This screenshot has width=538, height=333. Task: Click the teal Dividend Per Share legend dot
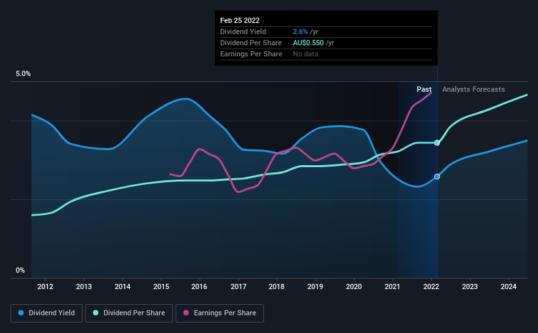(96, 313)
